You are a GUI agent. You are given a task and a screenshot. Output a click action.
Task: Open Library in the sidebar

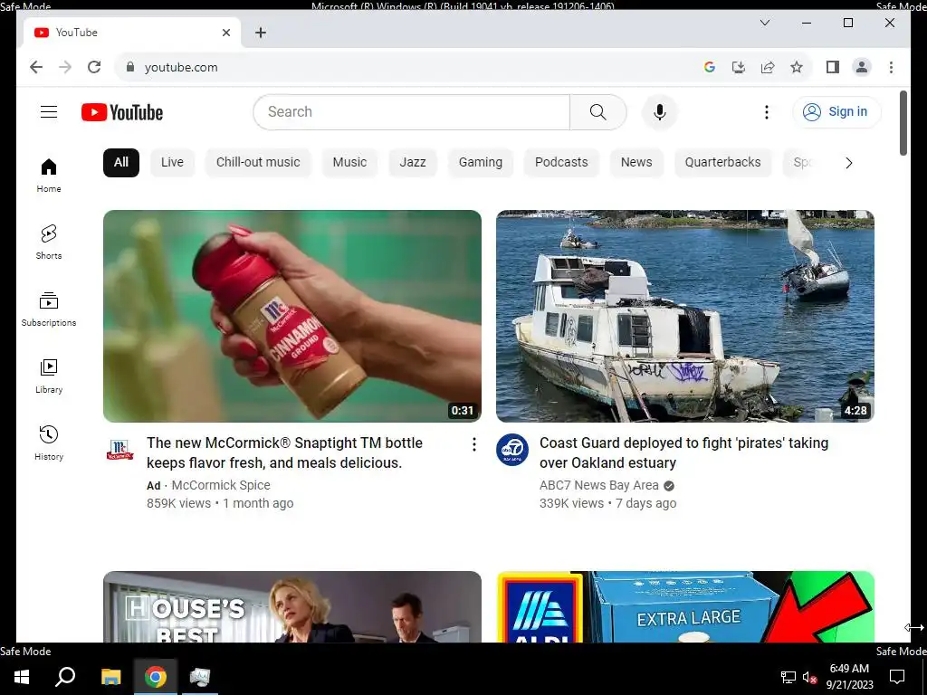(49, 376)
